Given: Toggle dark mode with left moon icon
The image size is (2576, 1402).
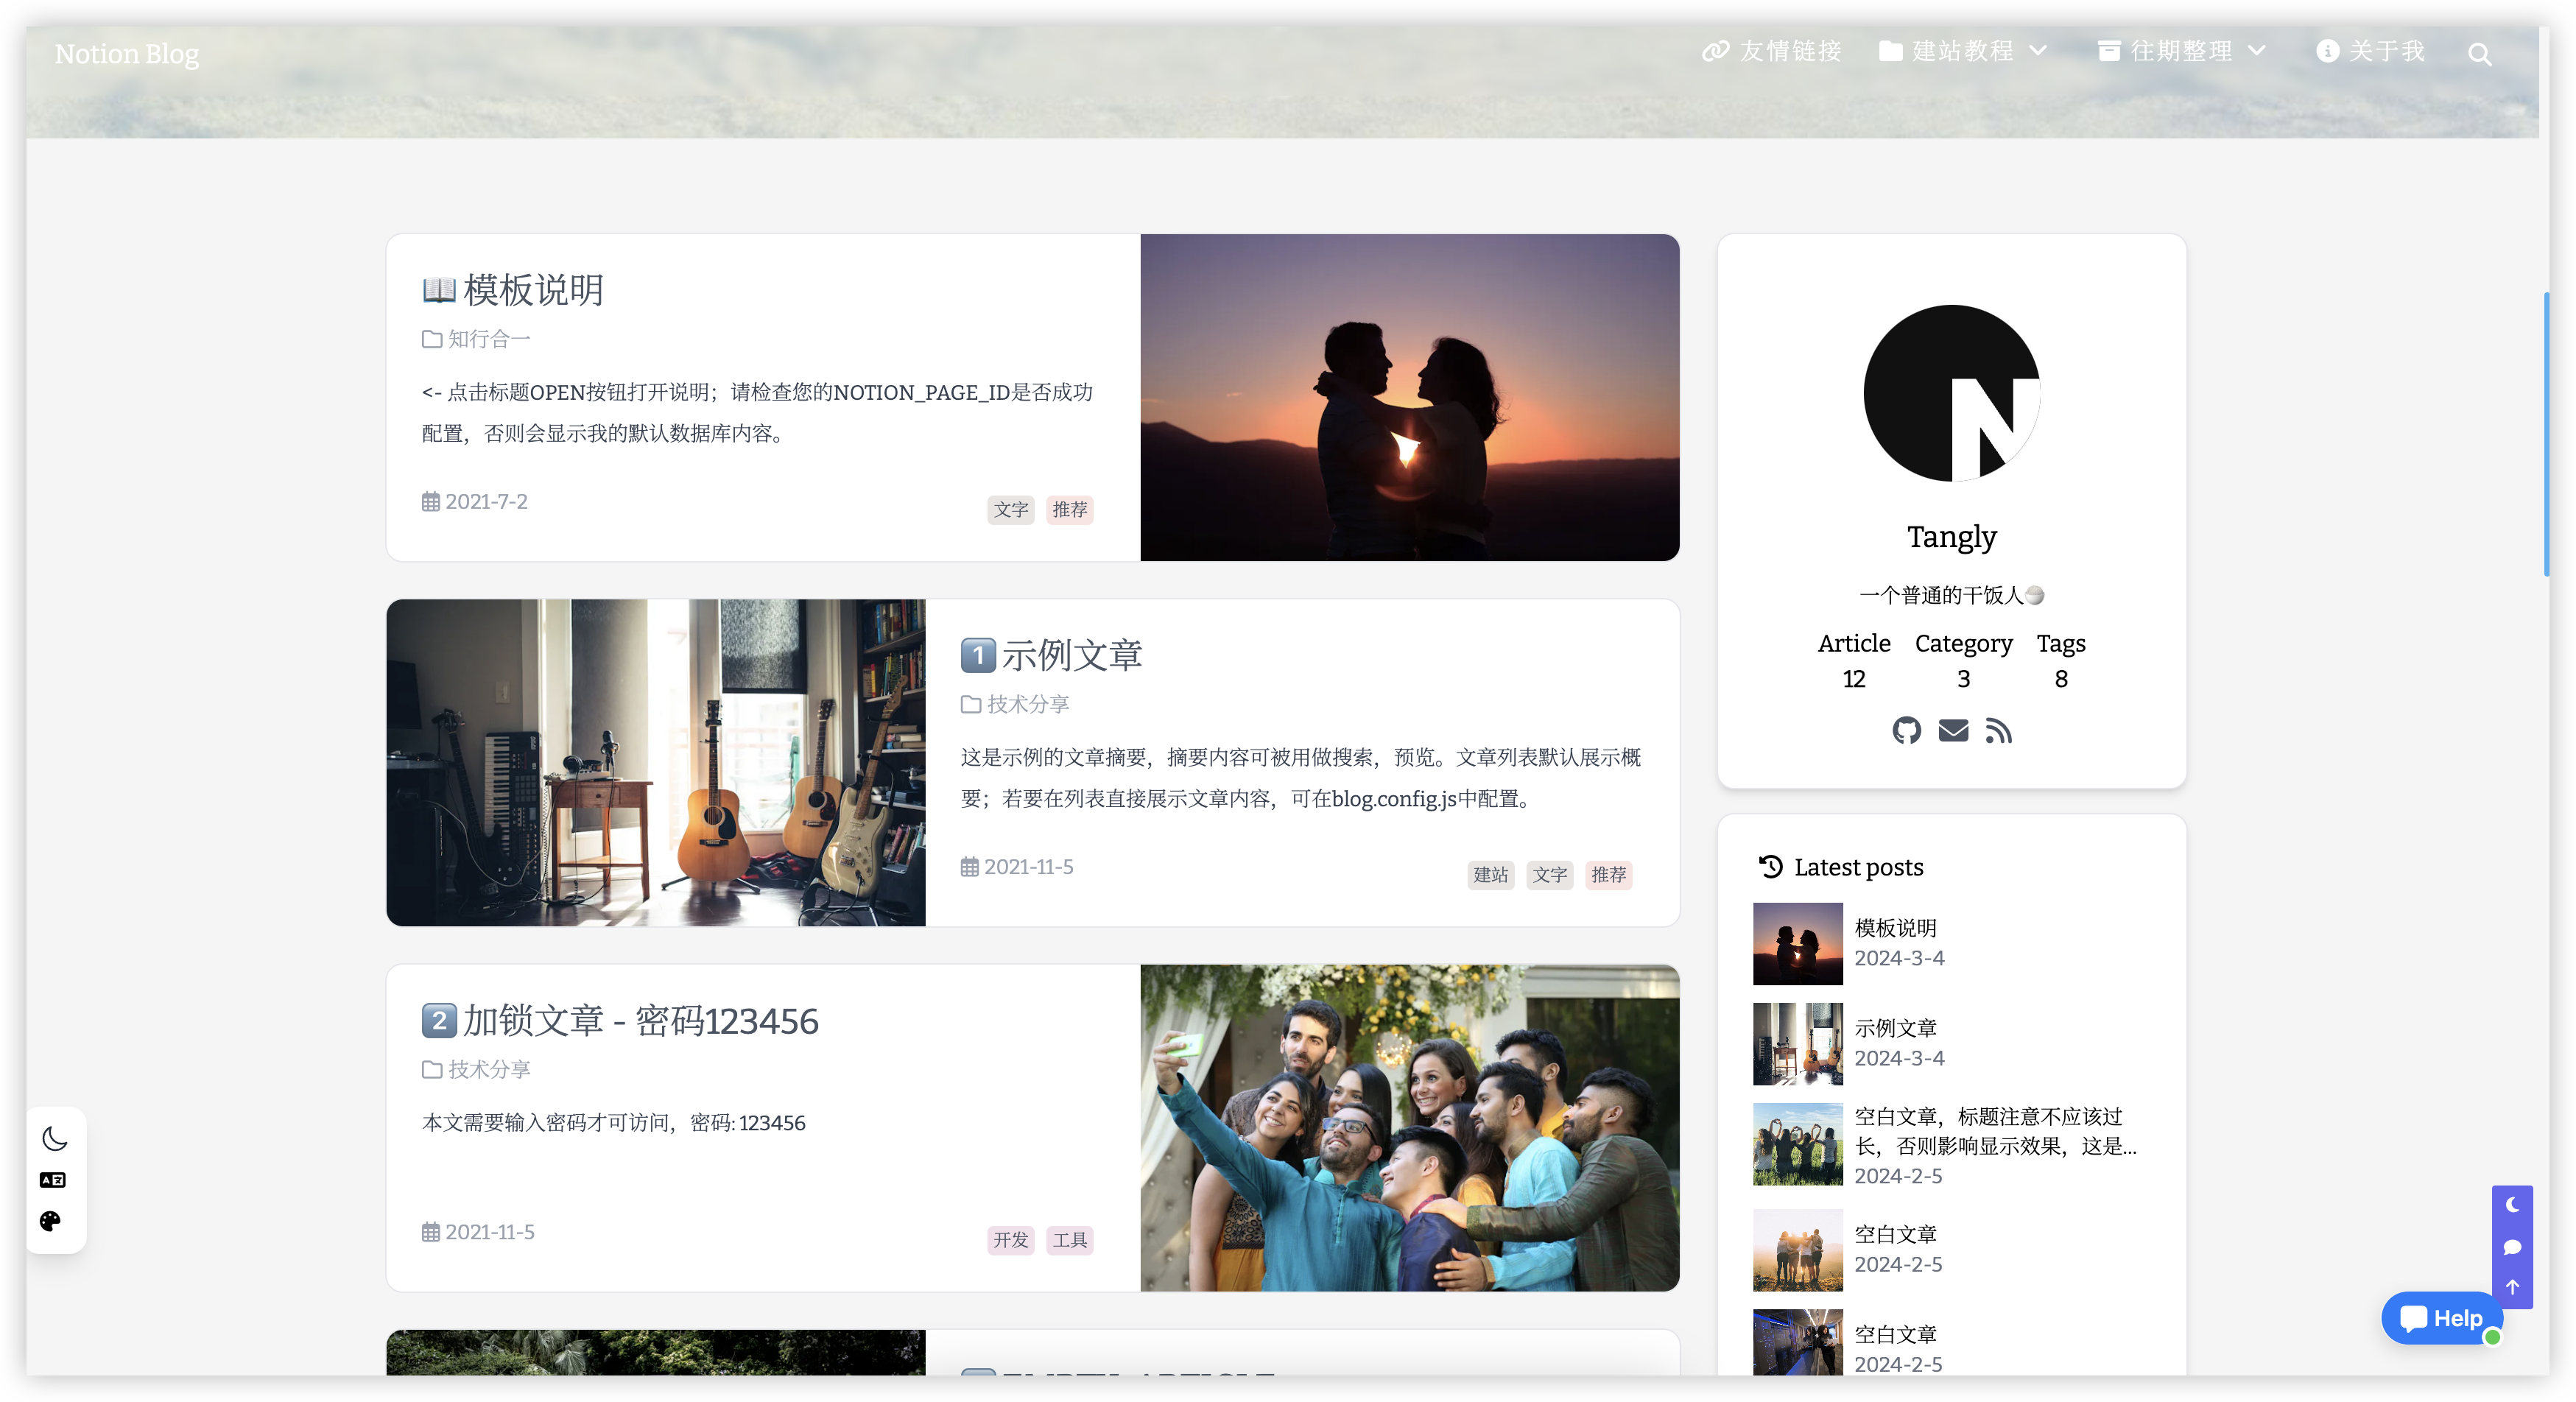Looking at the screenshot, I should (x=54, y=1139).
